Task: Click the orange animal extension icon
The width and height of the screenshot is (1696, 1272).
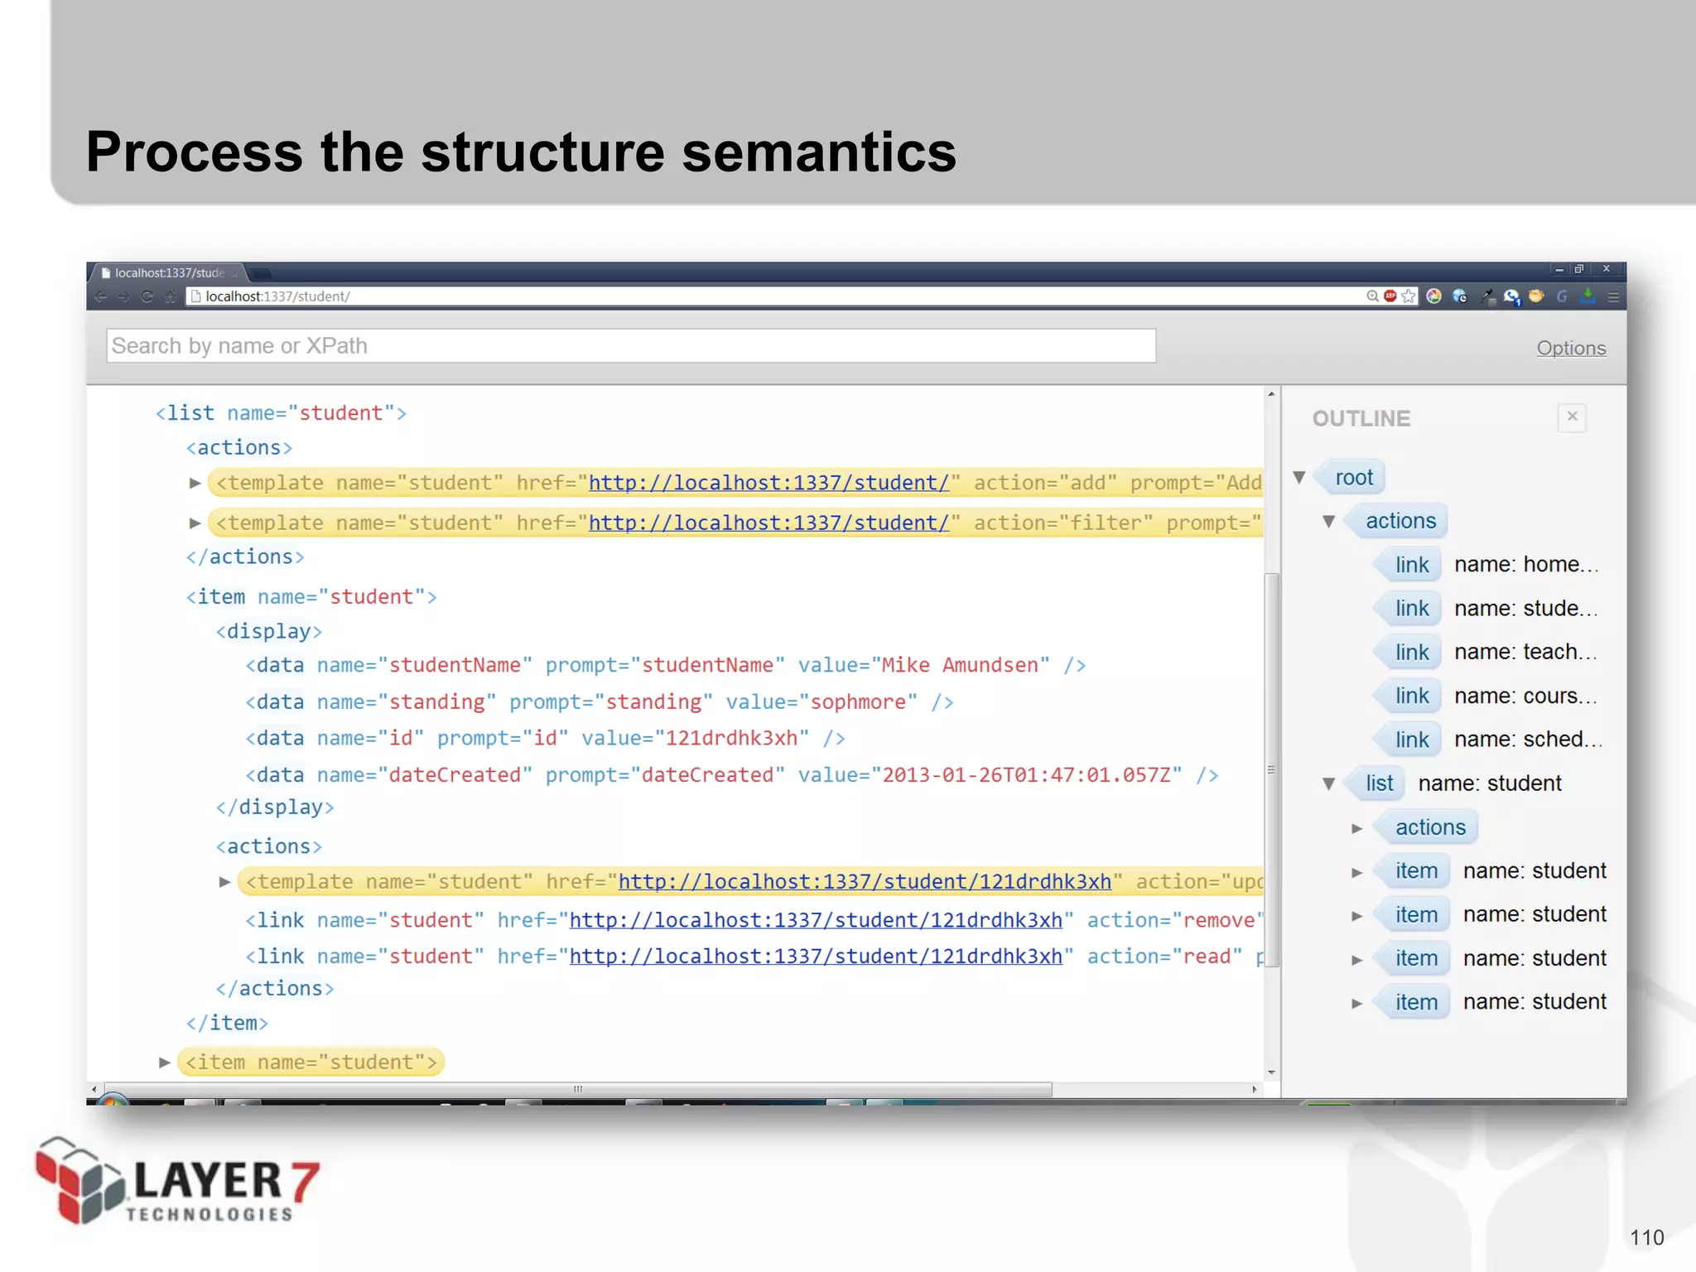Action: coord(1537,296)
